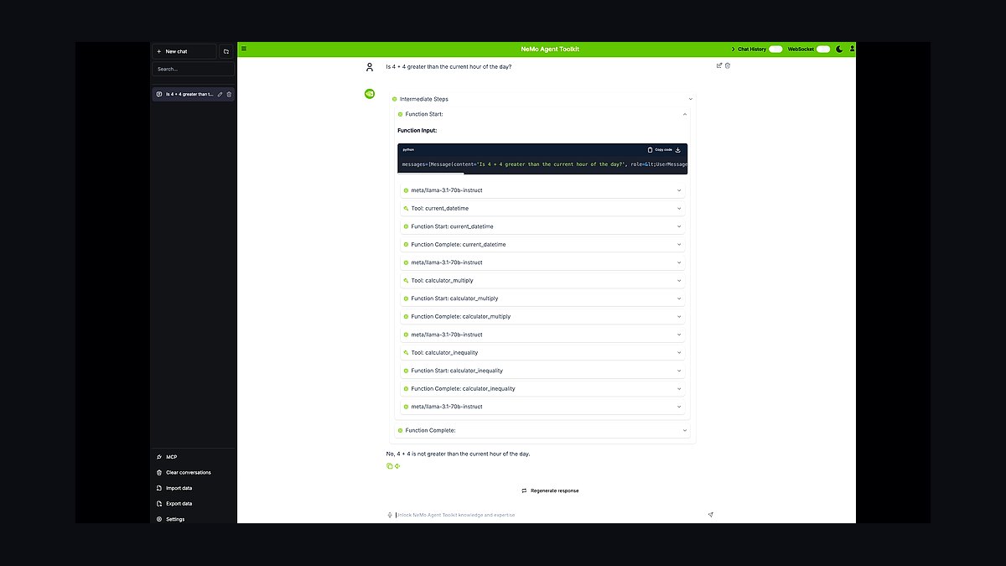Choose Import data in the sidebar
This screenshot has height=566, width=1006.
(194, 488)
